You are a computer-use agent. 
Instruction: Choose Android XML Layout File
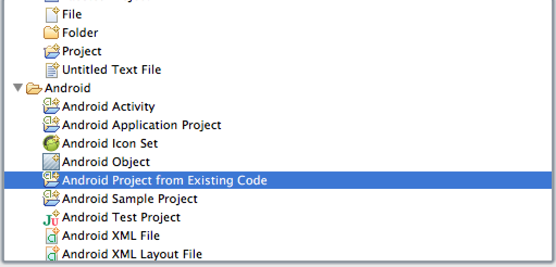(x=132, y=254)
